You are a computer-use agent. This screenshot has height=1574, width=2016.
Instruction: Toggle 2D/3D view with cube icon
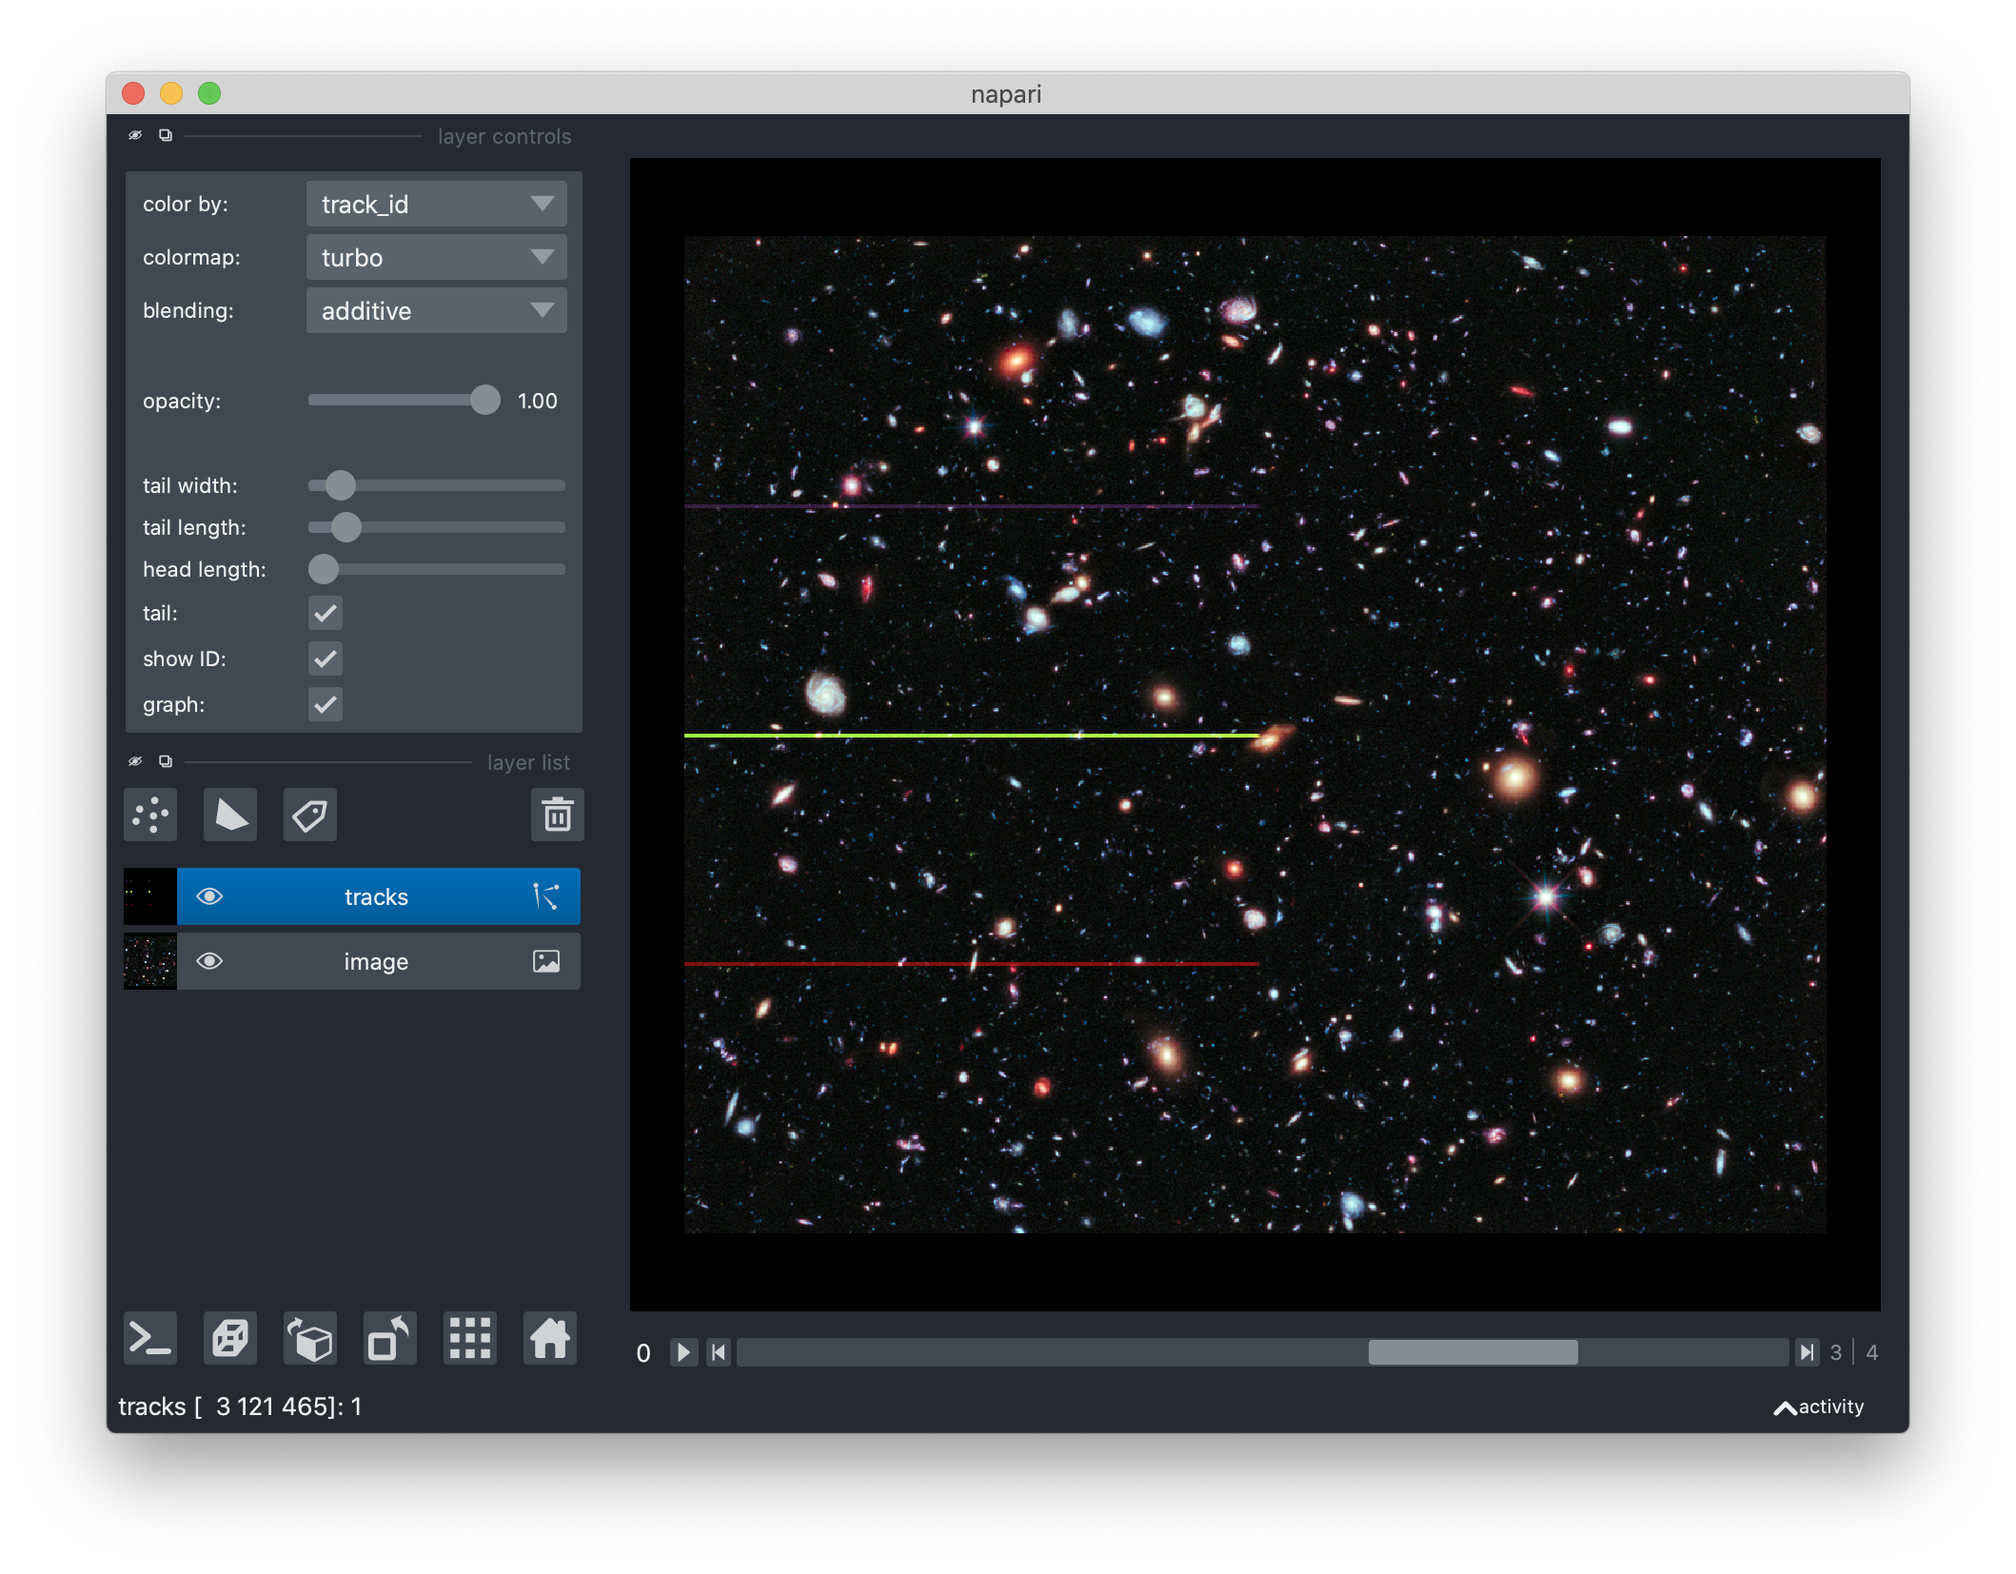(230, 1339)
